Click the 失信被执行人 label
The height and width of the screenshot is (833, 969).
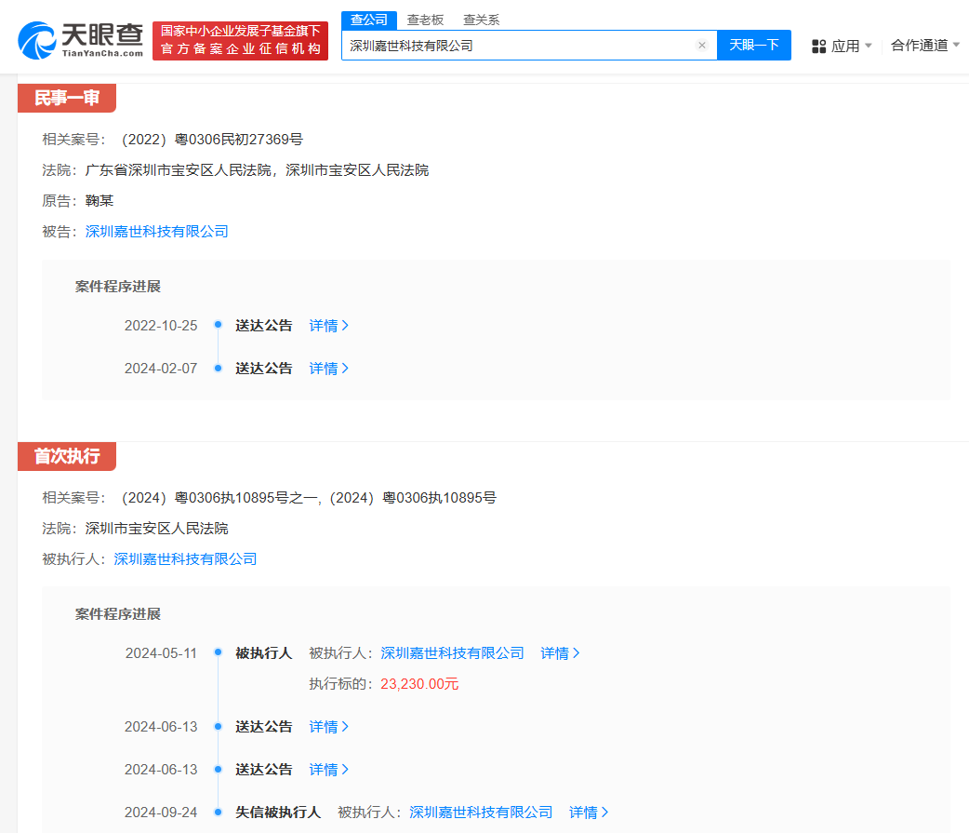pos(278,812)
